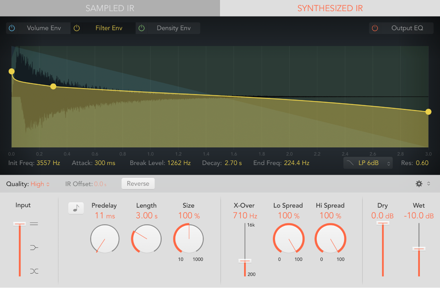The width and height of the screenshot is (440, 288).
Task: Click the Predelay knob
Action: coord(105,239)
